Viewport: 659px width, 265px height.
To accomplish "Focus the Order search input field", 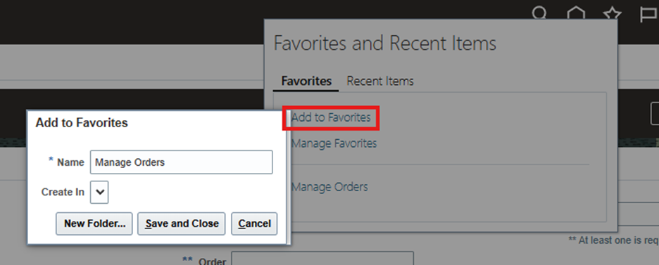I will tap(322, 259).
